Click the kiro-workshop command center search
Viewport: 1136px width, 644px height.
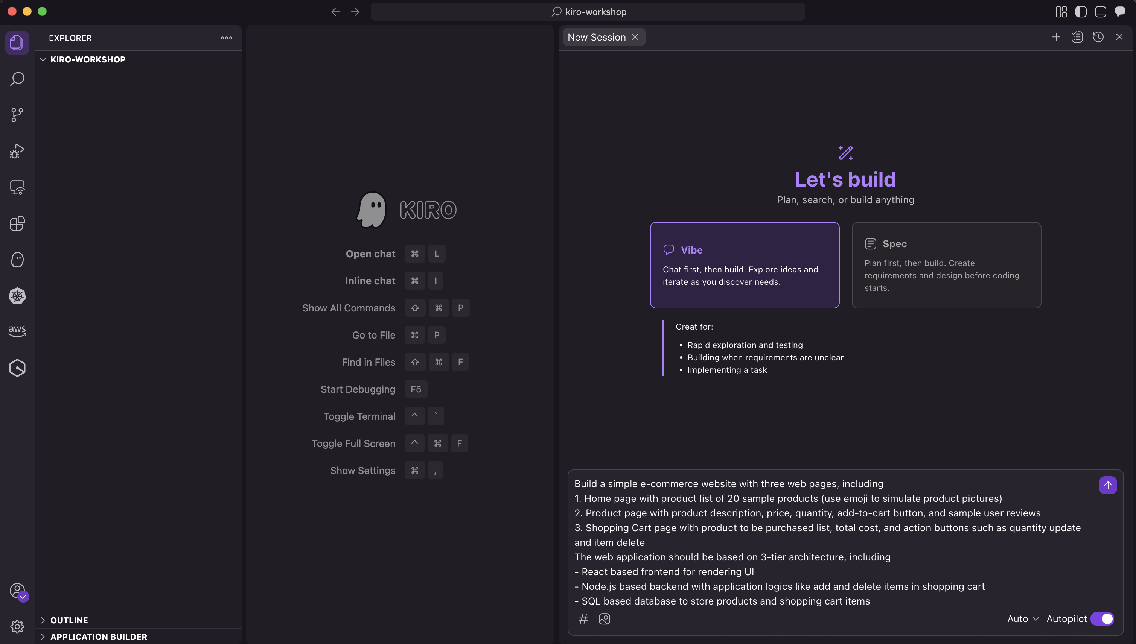tap(588, 12)
